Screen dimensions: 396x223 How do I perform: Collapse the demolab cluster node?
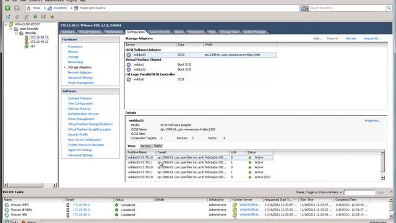click(16, 33)
